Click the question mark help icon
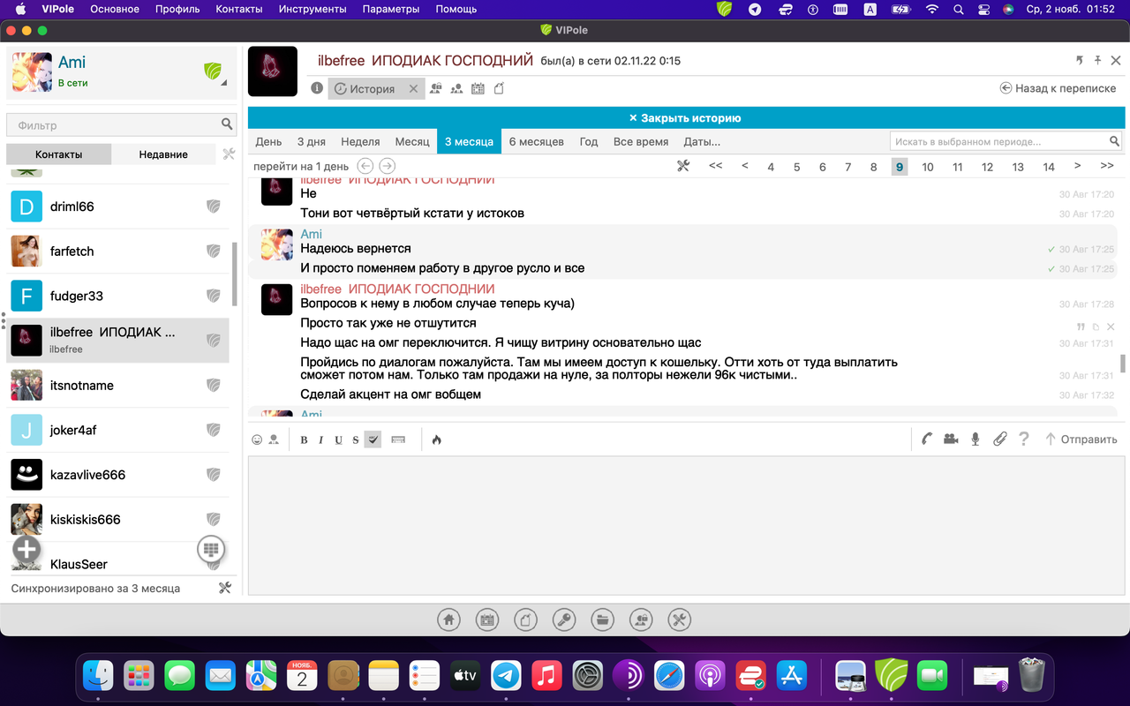 coord(1024,439)
